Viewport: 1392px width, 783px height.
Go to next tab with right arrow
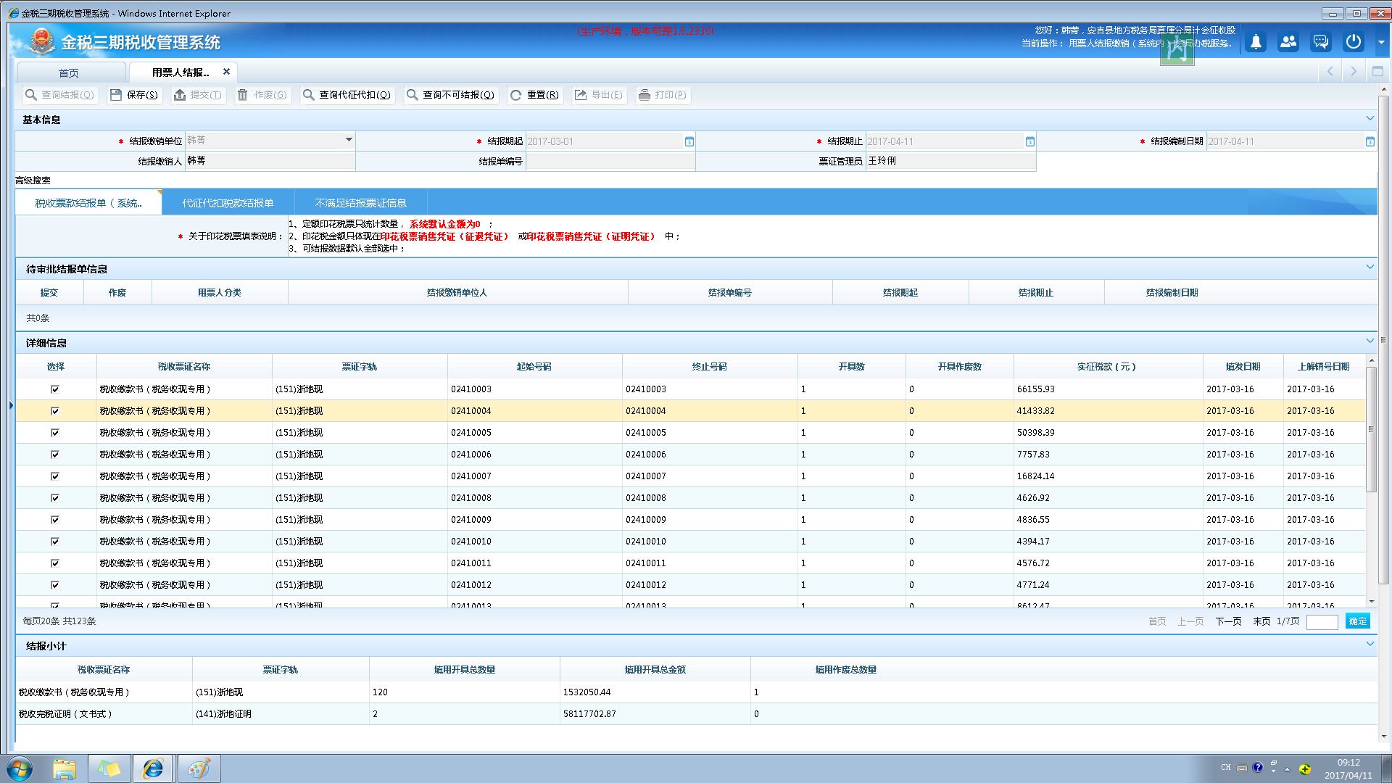(x=1354, y=71)
